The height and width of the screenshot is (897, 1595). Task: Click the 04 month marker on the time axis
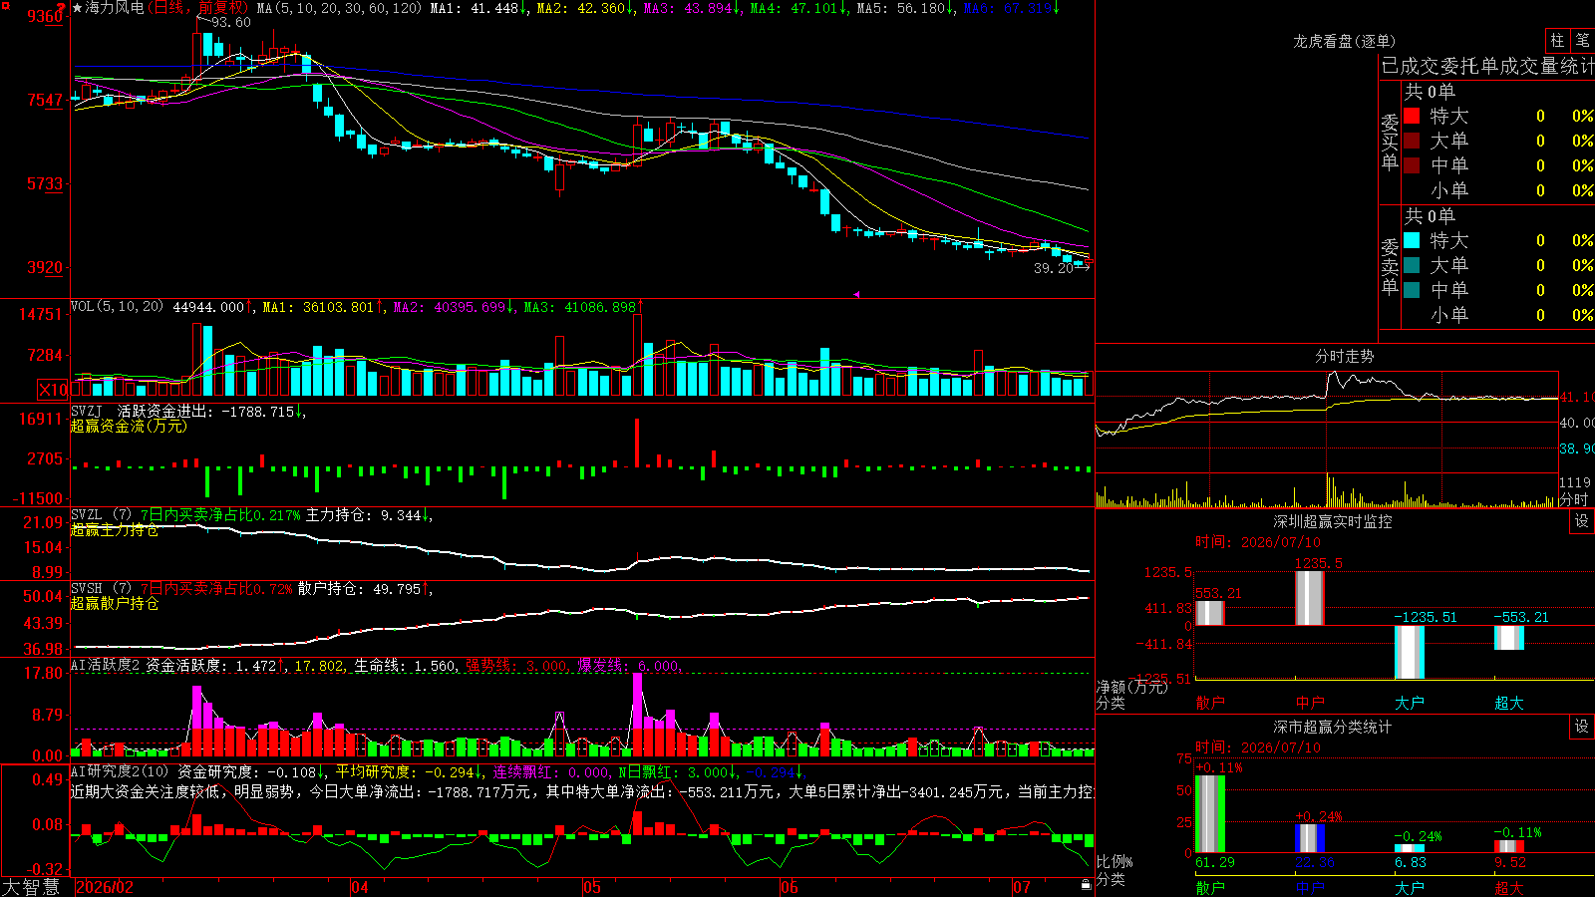point(360,887)
